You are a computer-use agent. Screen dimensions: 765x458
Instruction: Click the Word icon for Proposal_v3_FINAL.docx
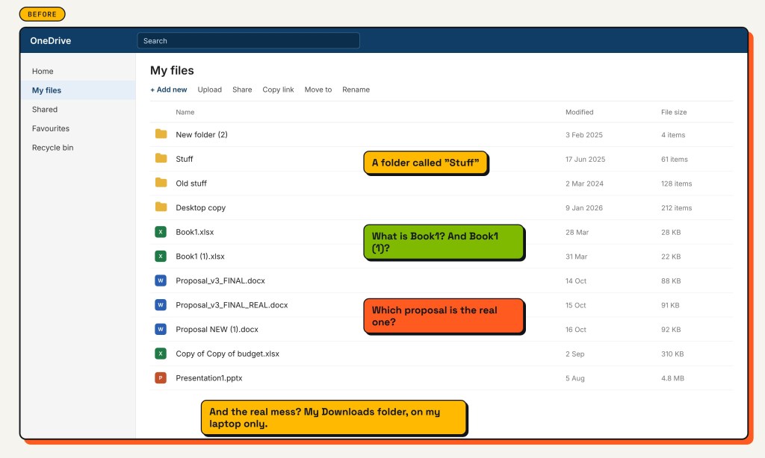(161, 280)
